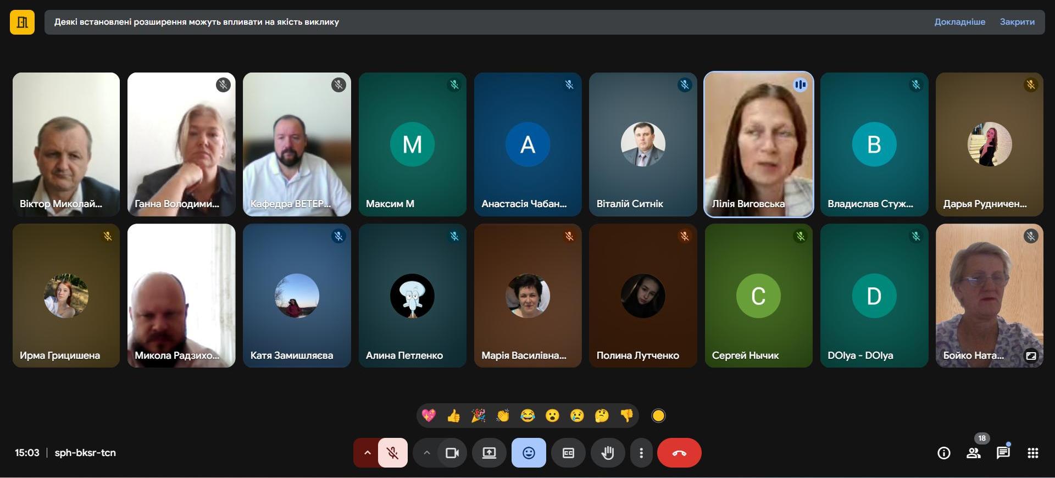Turn on the camera

(x=452, y=453)
